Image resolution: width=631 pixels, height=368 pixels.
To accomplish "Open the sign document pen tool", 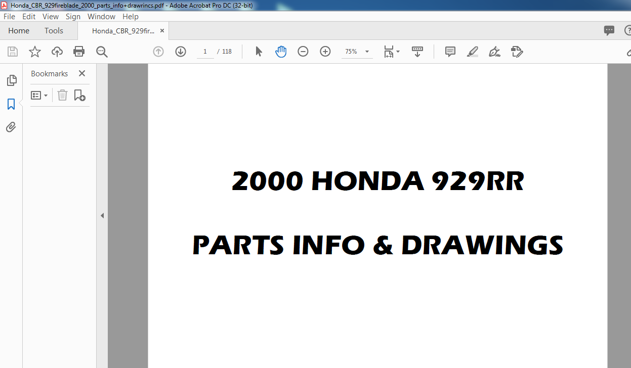I will 494,52.
